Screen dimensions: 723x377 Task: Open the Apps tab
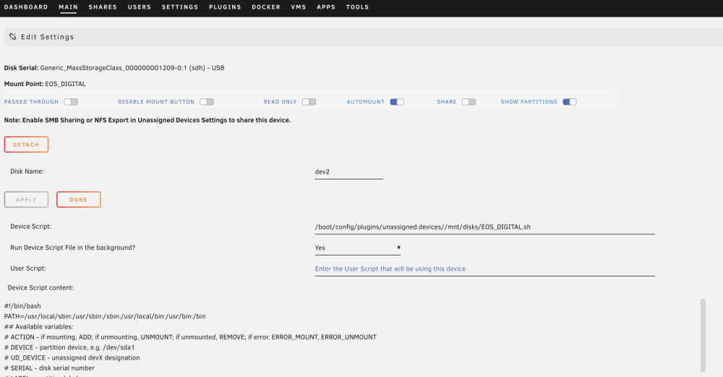tap(326, 7)
